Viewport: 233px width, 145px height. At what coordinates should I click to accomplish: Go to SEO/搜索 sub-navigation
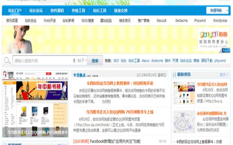point(88,20)
